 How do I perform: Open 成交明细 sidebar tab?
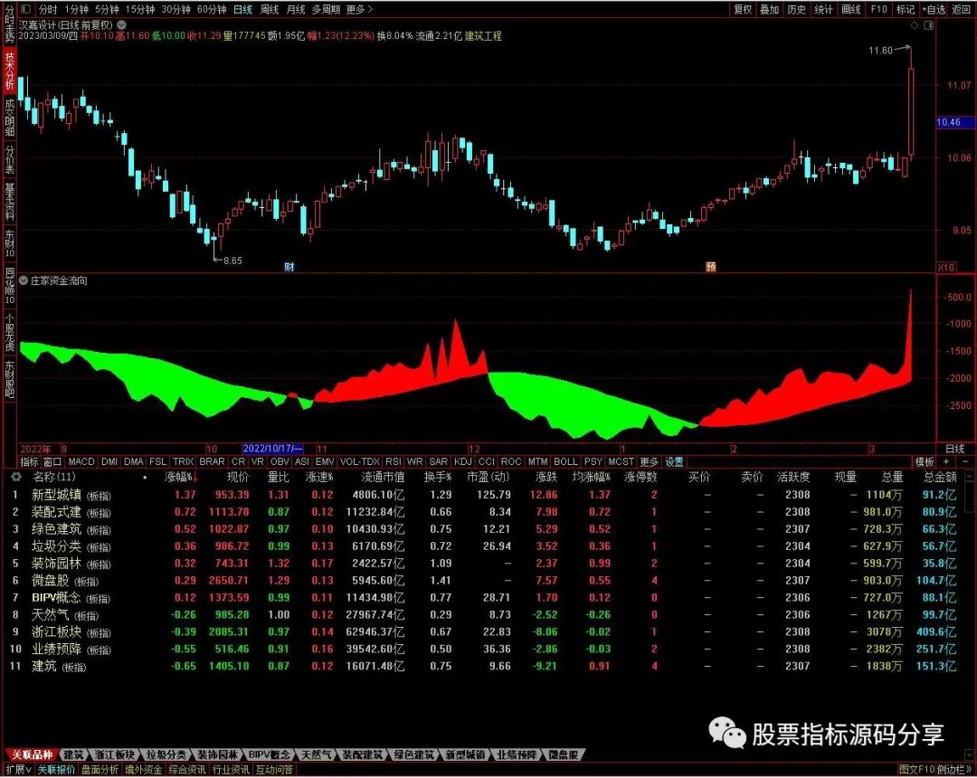point(9,117)
